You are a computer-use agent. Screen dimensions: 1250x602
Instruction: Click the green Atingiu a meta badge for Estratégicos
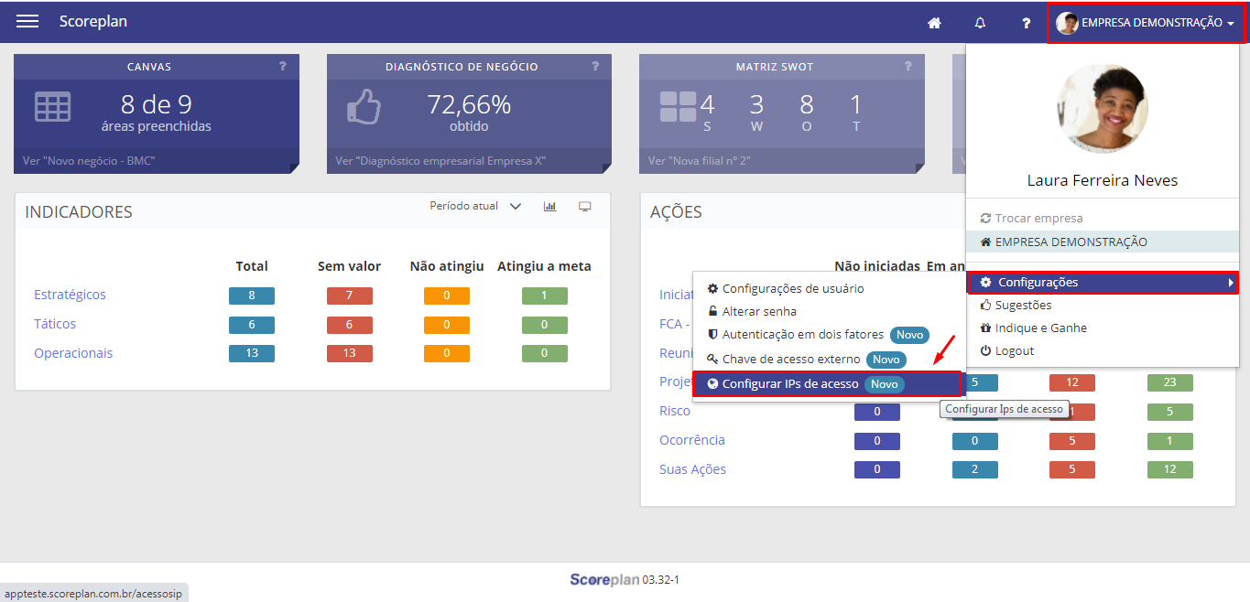(544, 296)
